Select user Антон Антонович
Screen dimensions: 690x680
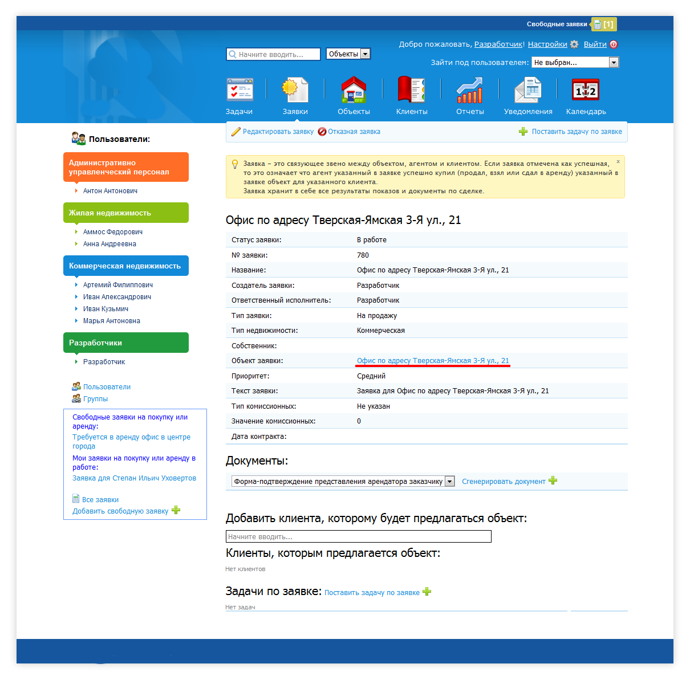click(110, 191)
